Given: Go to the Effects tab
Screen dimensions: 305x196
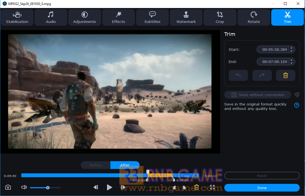Looking at the screenshot, I should point(118,17).
